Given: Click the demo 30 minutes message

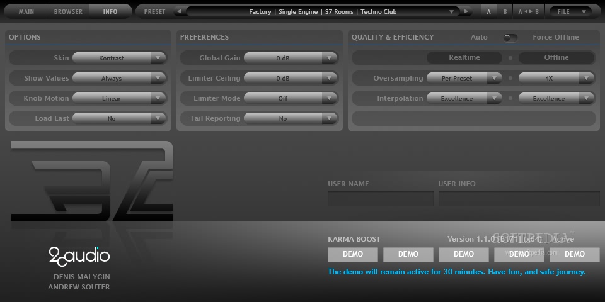Looking at the screenshot, I should click(456, 272).
